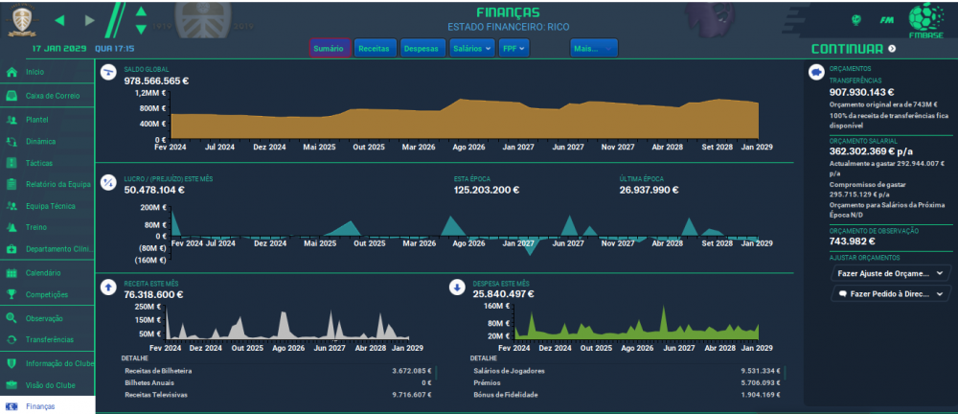Open the Treino training section in the sidebar
Screen dimensions: 958x414
48,227
